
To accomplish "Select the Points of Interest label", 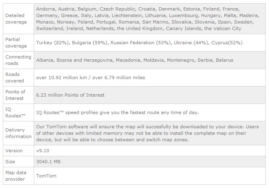I will pyautogui.click(x=15, y=95).
